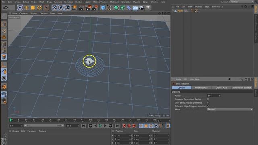Switch to the Object Axis tab
The height and width of the screenshot is (145, 258).
pyautogui.click(x=221, y=88)
